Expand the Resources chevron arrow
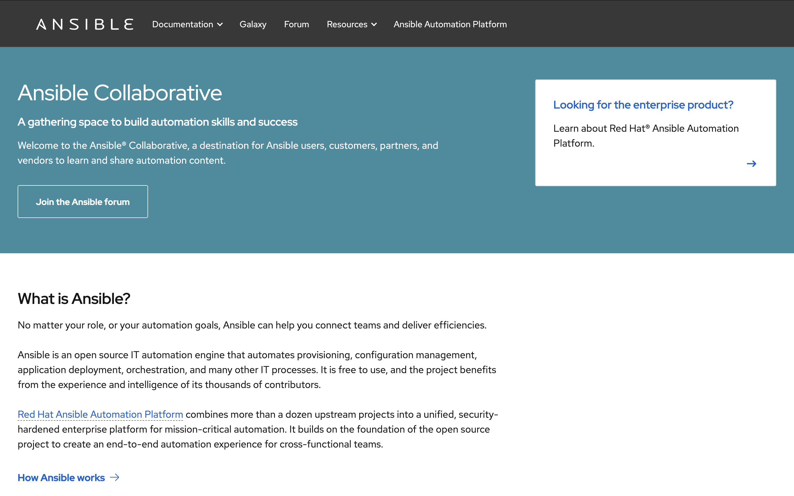This screenshot has height=496, width=794. pos(374,25)
